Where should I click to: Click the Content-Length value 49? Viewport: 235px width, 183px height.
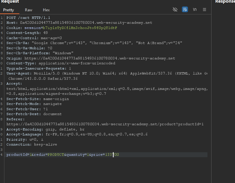(45, 33)
